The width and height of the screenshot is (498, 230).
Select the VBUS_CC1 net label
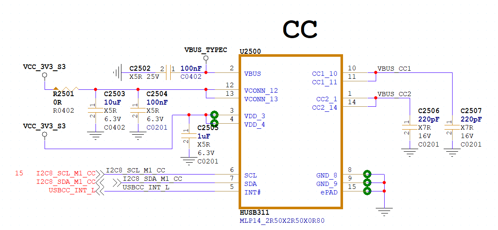394,69
